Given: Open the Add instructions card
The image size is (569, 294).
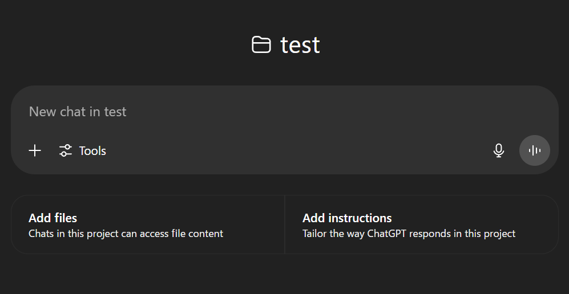Looking at the screenshot, I should point(422,224).
